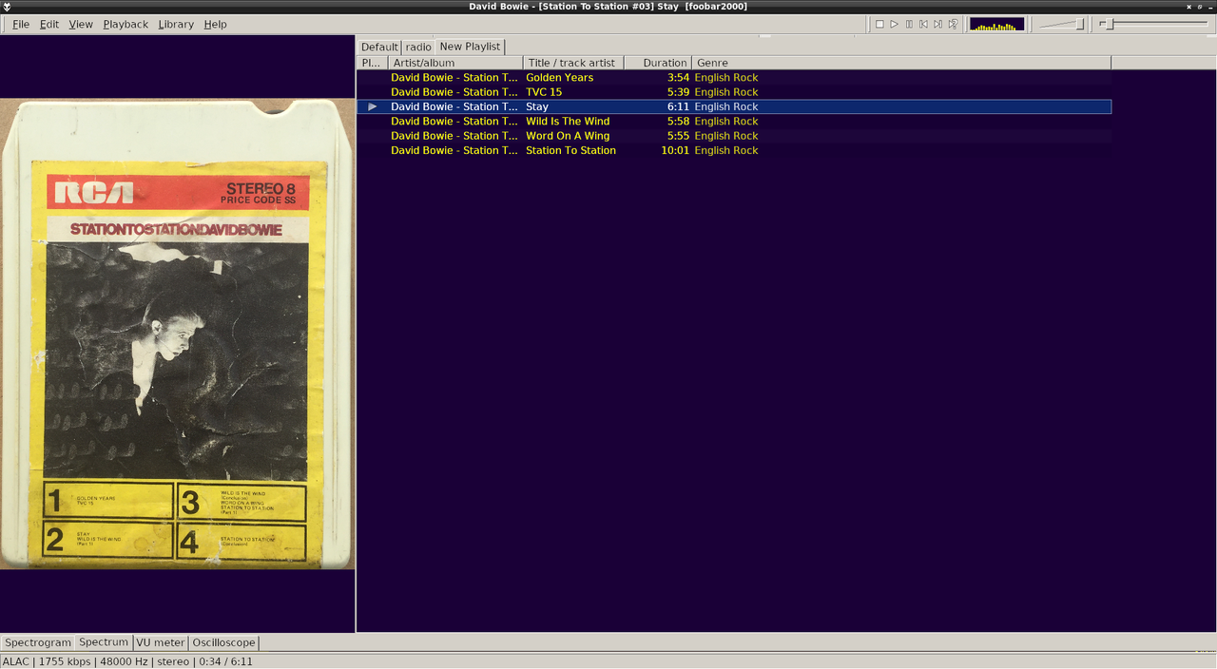Switch to the Oscilloscope tab
Viewport: 1217px width, 669px height.
pyautogui.click(x=223, y=642)
